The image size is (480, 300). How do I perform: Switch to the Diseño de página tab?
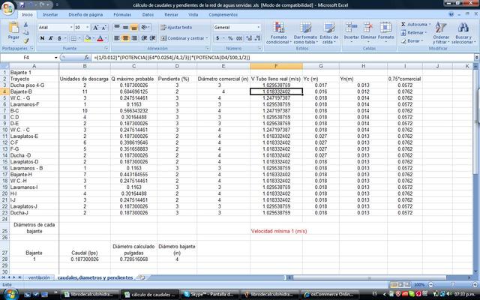coord(85,15)
